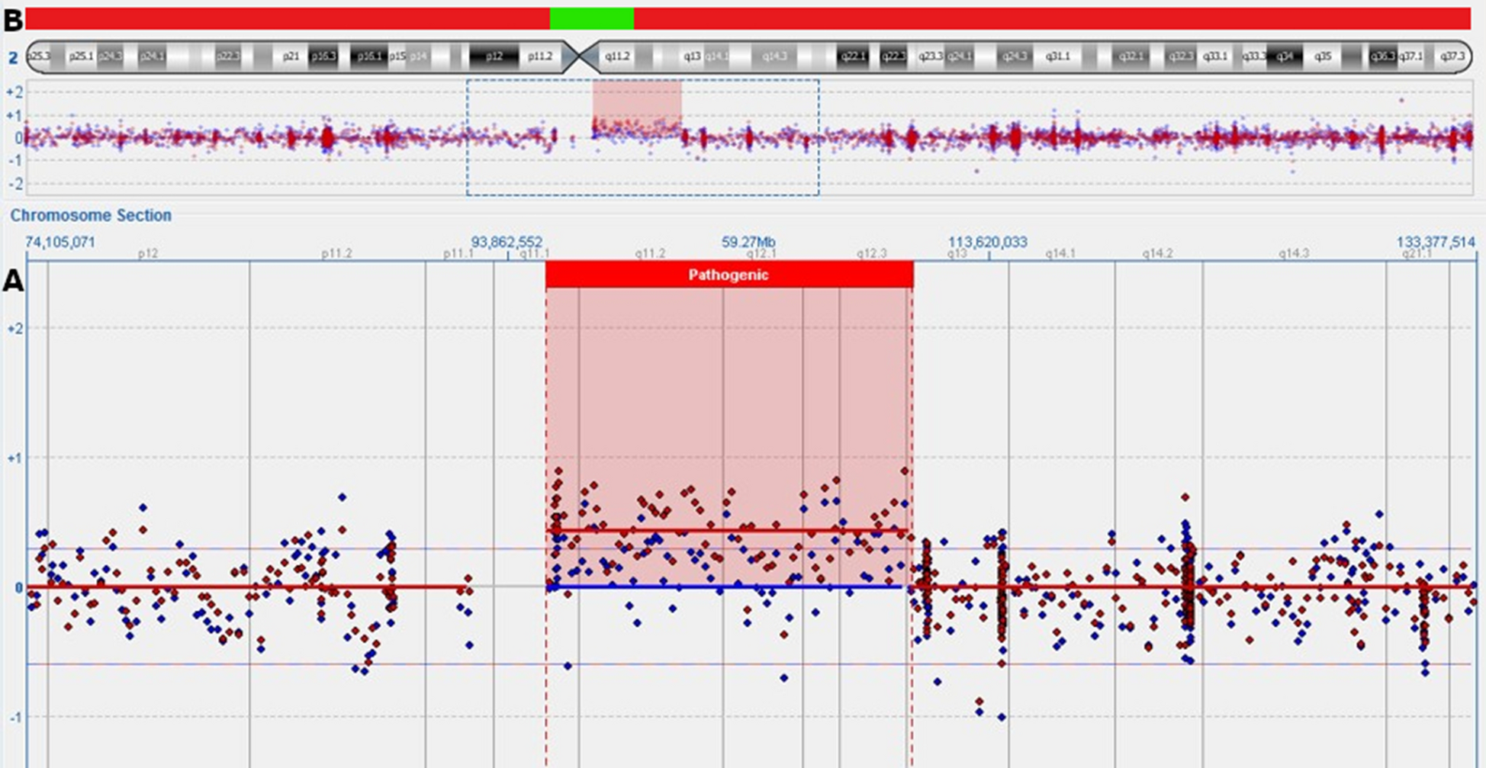Select the p16.3 band on the ideogram
Image resolution: width=1486 pixels, height=768 pixels.
point(323,56)
